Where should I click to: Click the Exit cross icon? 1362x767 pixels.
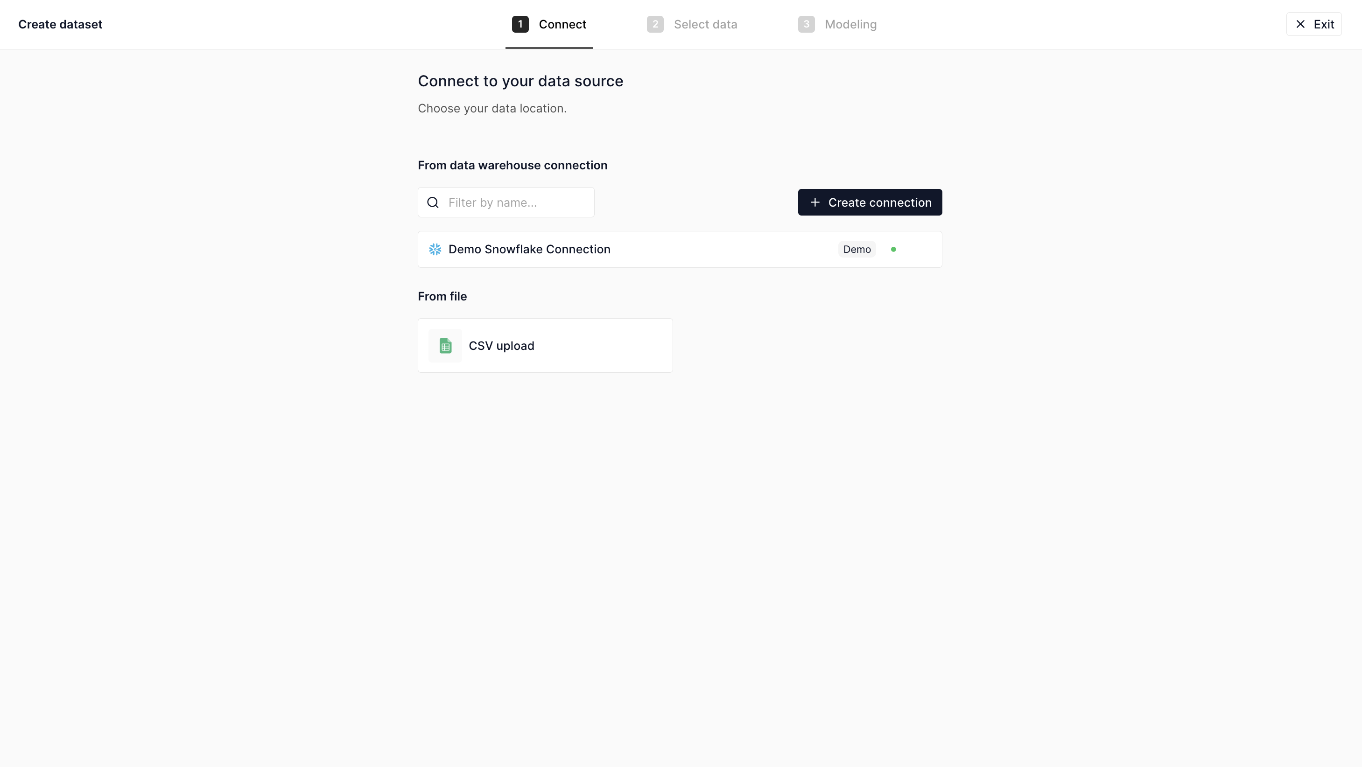(x=1300, y=24)
